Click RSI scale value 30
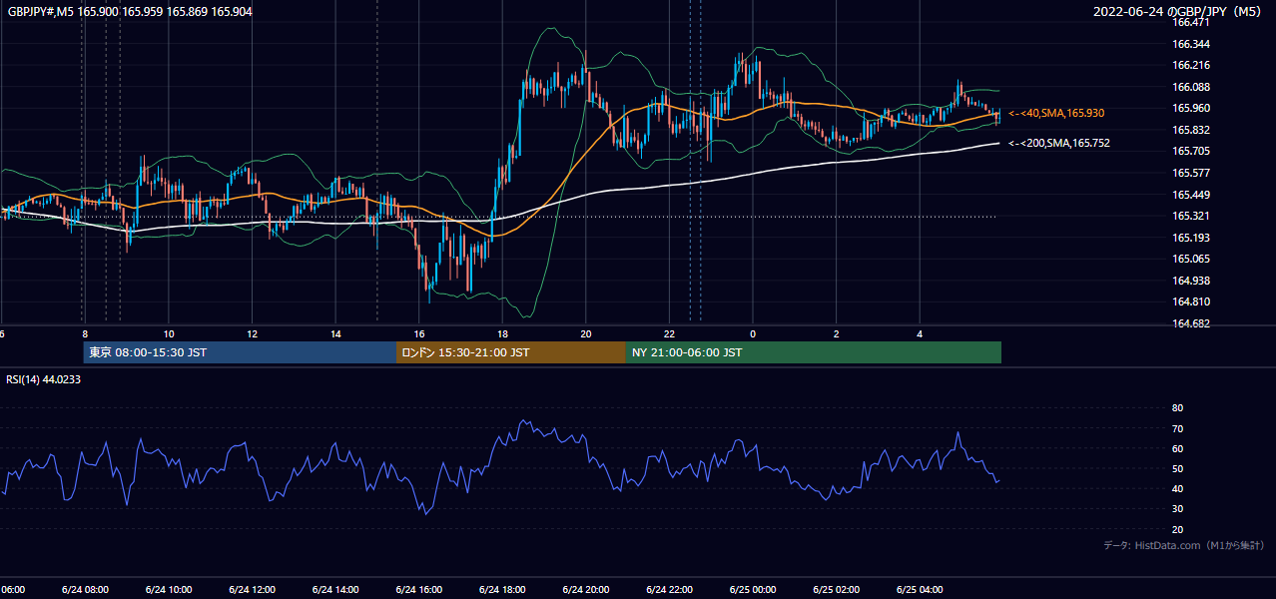 tap(1177, 509)
